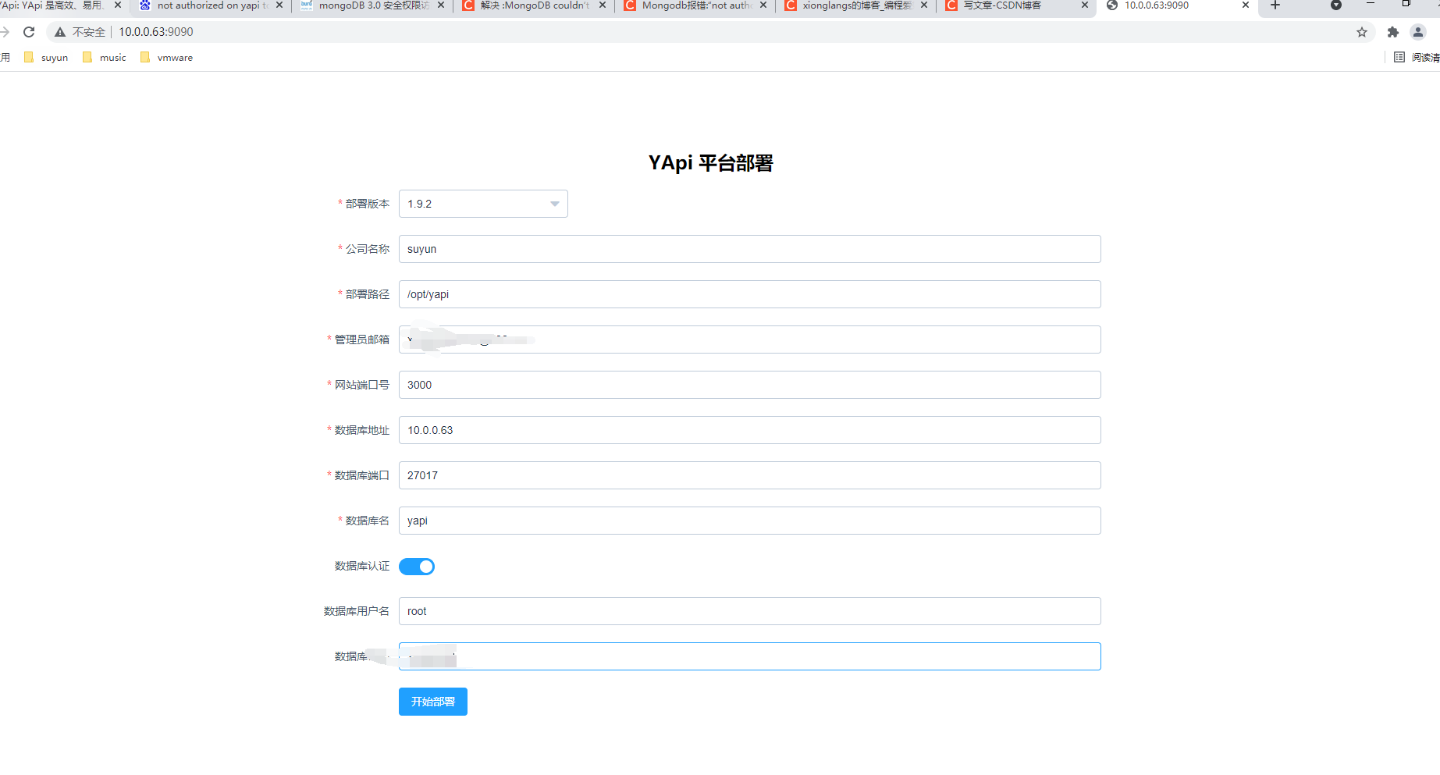Open the tab search dropdown icon
The width and height of the screenshot is (1440, 775).
(1336, 5)
